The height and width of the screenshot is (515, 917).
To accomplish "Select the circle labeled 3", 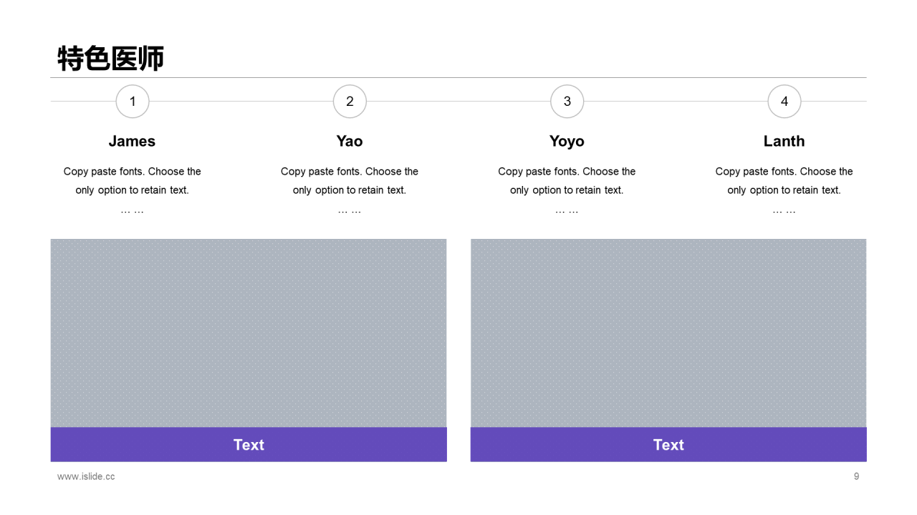I will click(567, 102).
